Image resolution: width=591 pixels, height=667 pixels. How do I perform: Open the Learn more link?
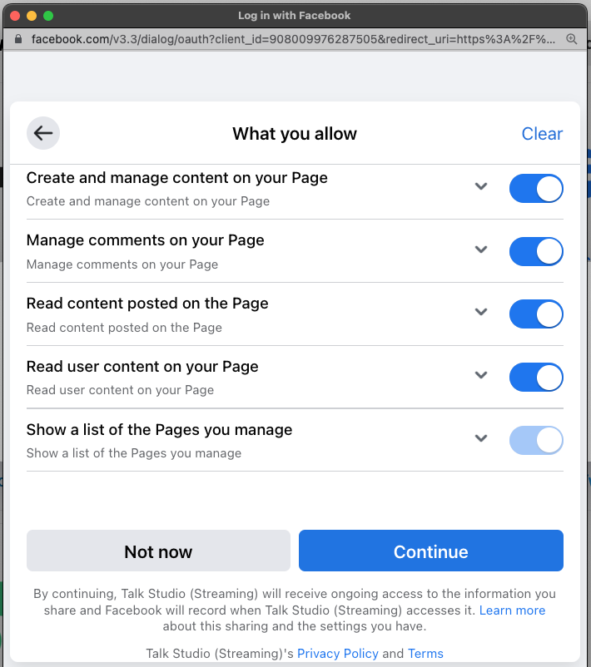(x=512, y=610)
